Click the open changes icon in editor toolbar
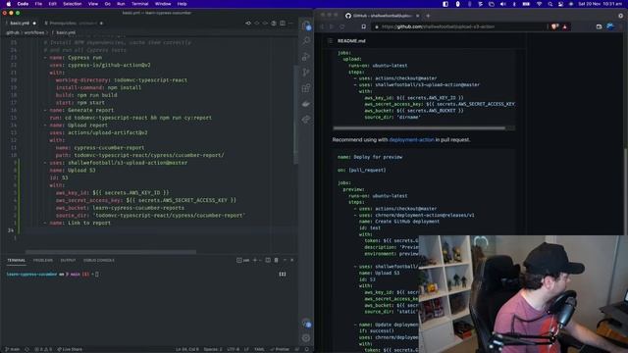This screenshot has width=628, height=353. click(248, 24)
